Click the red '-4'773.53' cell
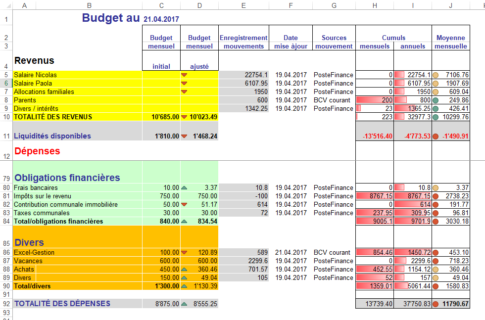The width and height of the screenshot is (485, 320). pos(413,131)
